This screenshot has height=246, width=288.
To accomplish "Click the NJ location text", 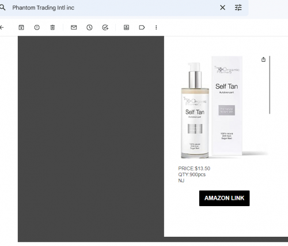I will pos(181,181).
